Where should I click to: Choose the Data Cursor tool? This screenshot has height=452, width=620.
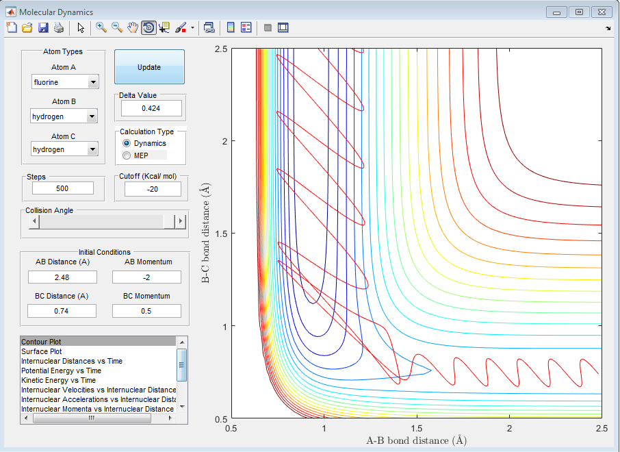pos(164,27)
